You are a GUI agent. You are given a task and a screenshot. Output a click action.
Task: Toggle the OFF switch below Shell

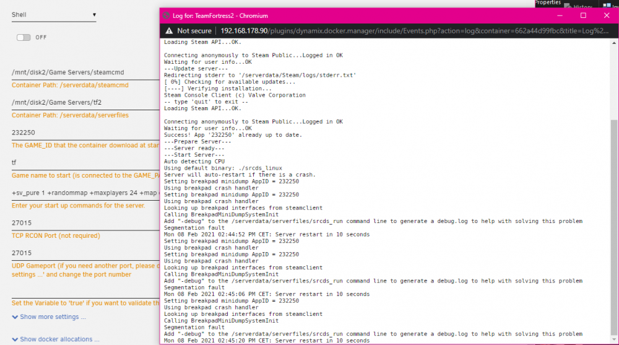pyautogui.click(x=24, y=38)
